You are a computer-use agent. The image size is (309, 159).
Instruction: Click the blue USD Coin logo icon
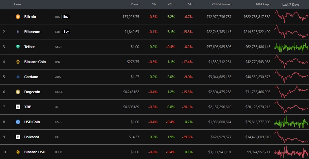18,122
